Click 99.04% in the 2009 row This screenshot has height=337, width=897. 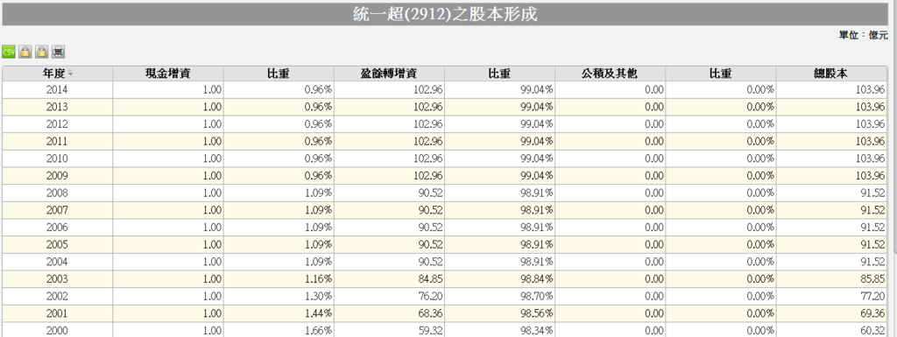coord(499,175)
